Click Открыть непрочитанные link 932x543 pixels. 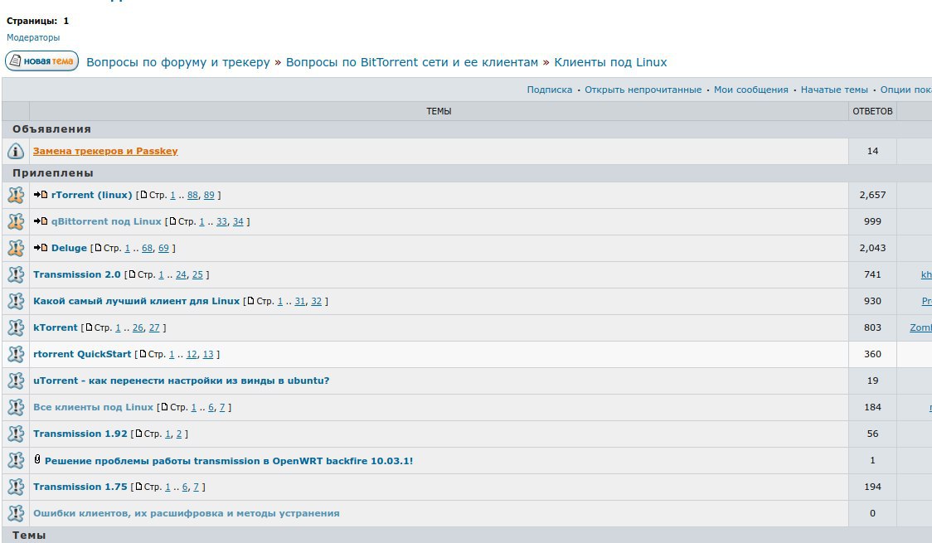click(643, 90)
